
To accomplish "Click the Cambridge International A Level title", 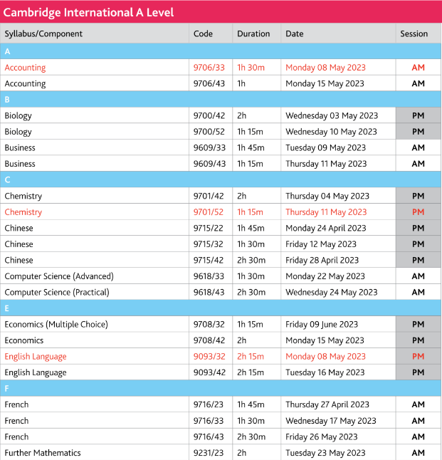I will click(x=88, y=12).
